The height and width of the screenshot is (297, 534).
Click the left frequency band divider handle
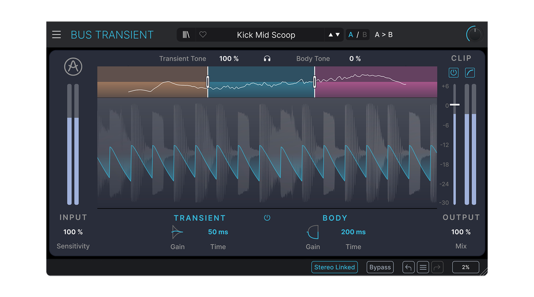208,82
